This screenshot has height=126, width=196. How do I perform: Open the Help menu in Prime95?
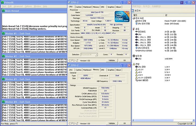pyautogui.click(x=45, y=6)
